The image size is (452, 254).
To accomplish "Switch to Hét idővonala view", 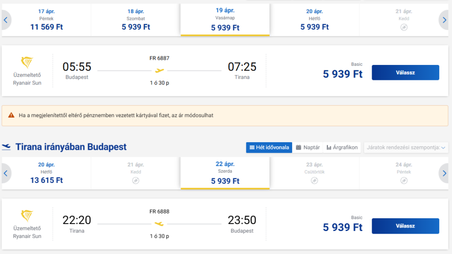I will (269, 147).
